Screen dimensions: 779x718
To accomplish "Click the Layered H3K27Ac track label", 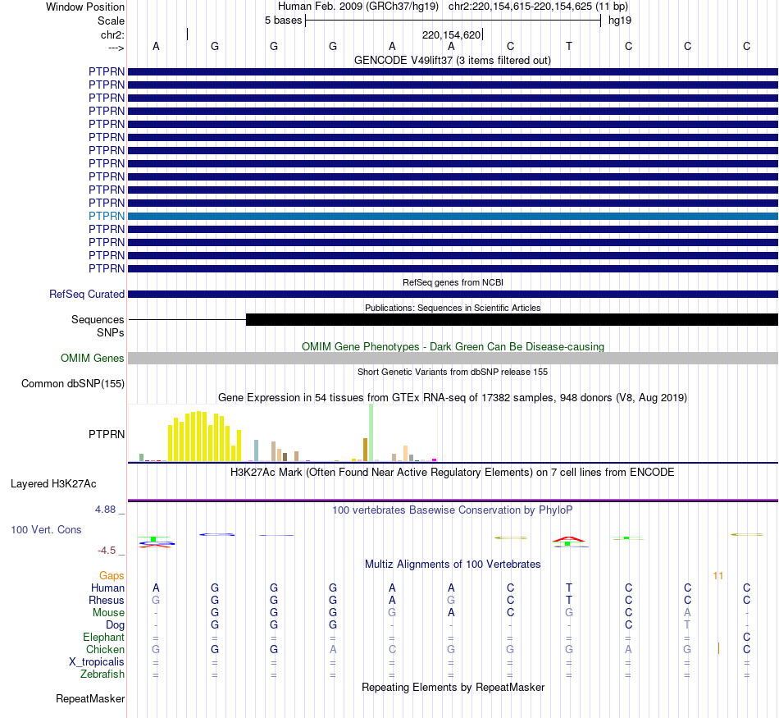I will point(53,484).
